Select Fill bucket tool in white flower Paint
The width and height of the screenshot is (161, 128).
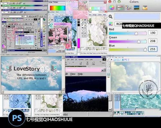[x=85, y=20]
